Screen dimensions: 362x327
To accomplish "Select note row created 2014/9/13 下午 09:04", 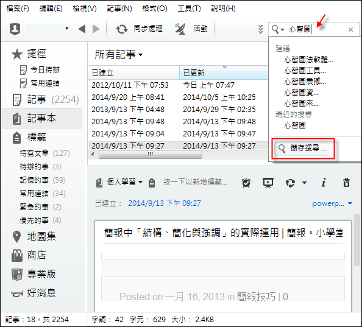I will coord(178,134).
